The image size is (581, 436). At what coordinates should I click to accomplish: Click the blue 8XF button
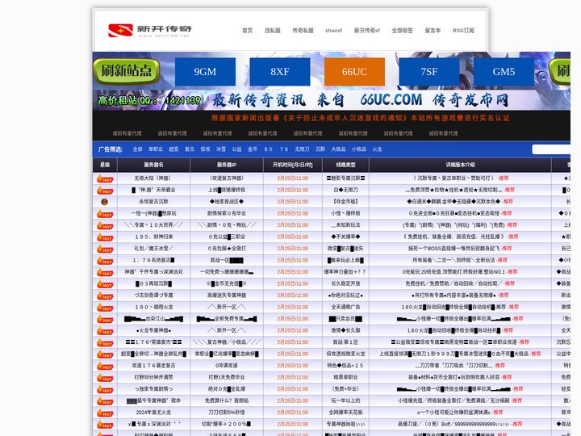[x=280, y=72]
